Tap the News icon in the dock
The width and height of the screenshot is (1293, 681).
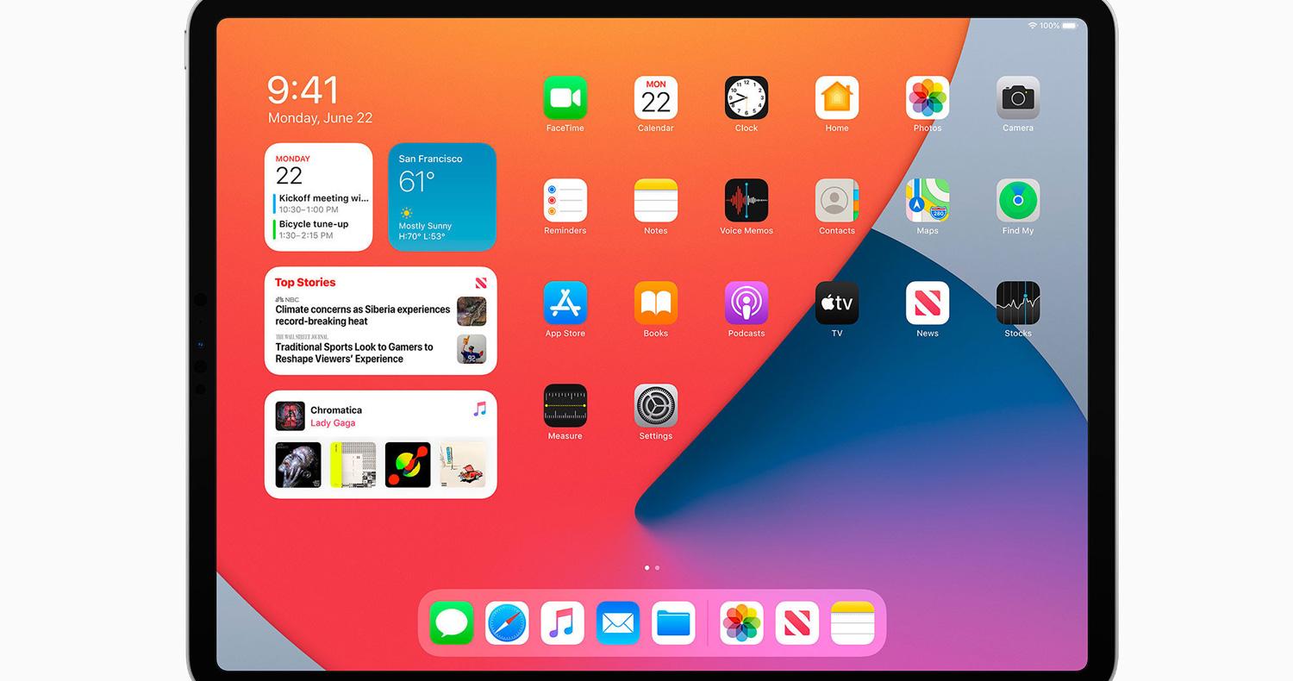(x=796, y=623)
